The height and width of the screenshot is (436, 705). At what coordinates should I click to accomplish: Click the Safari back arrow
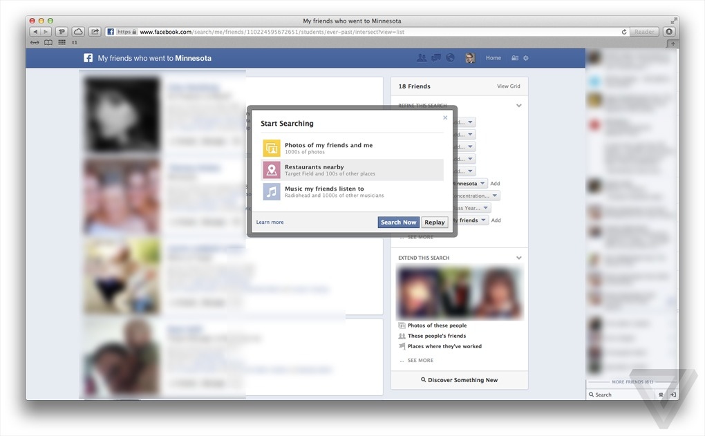coord(35,32)
